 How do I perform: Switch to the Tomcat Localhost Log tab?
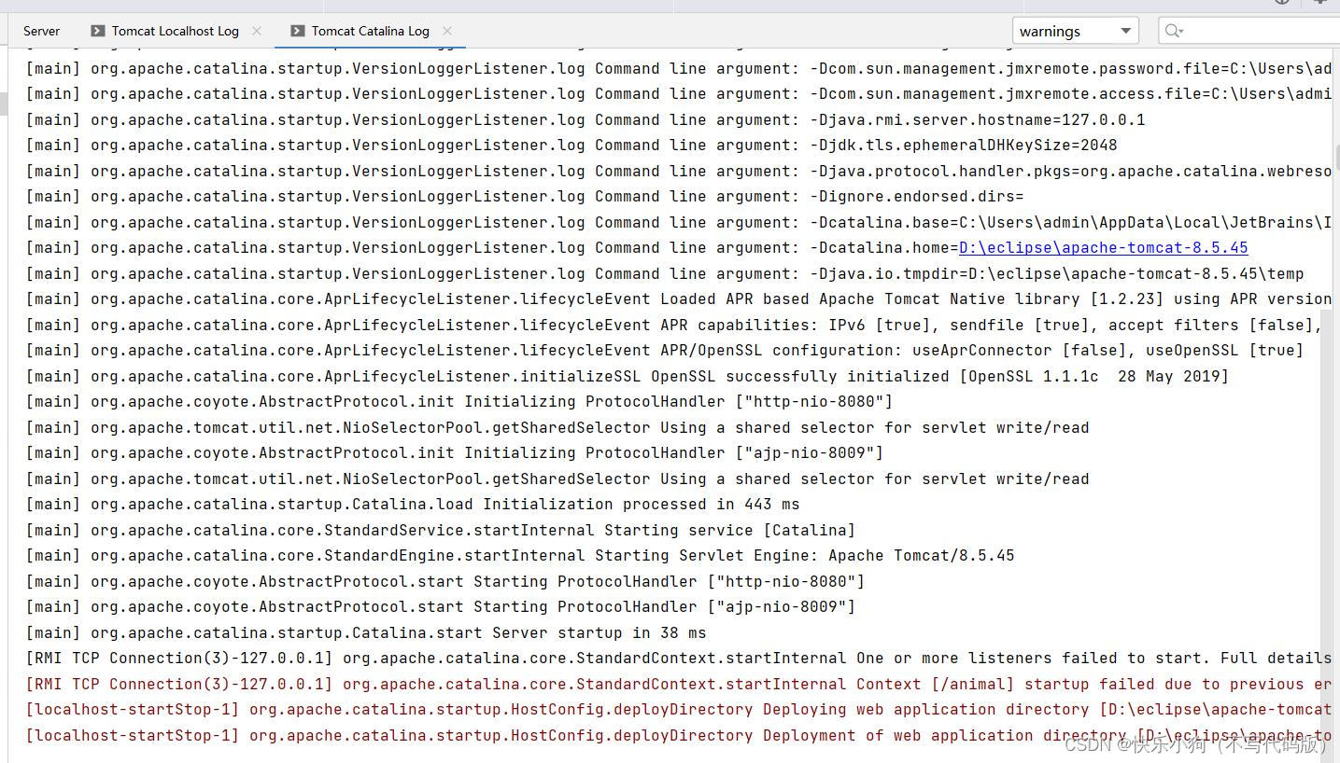point(174,30)
